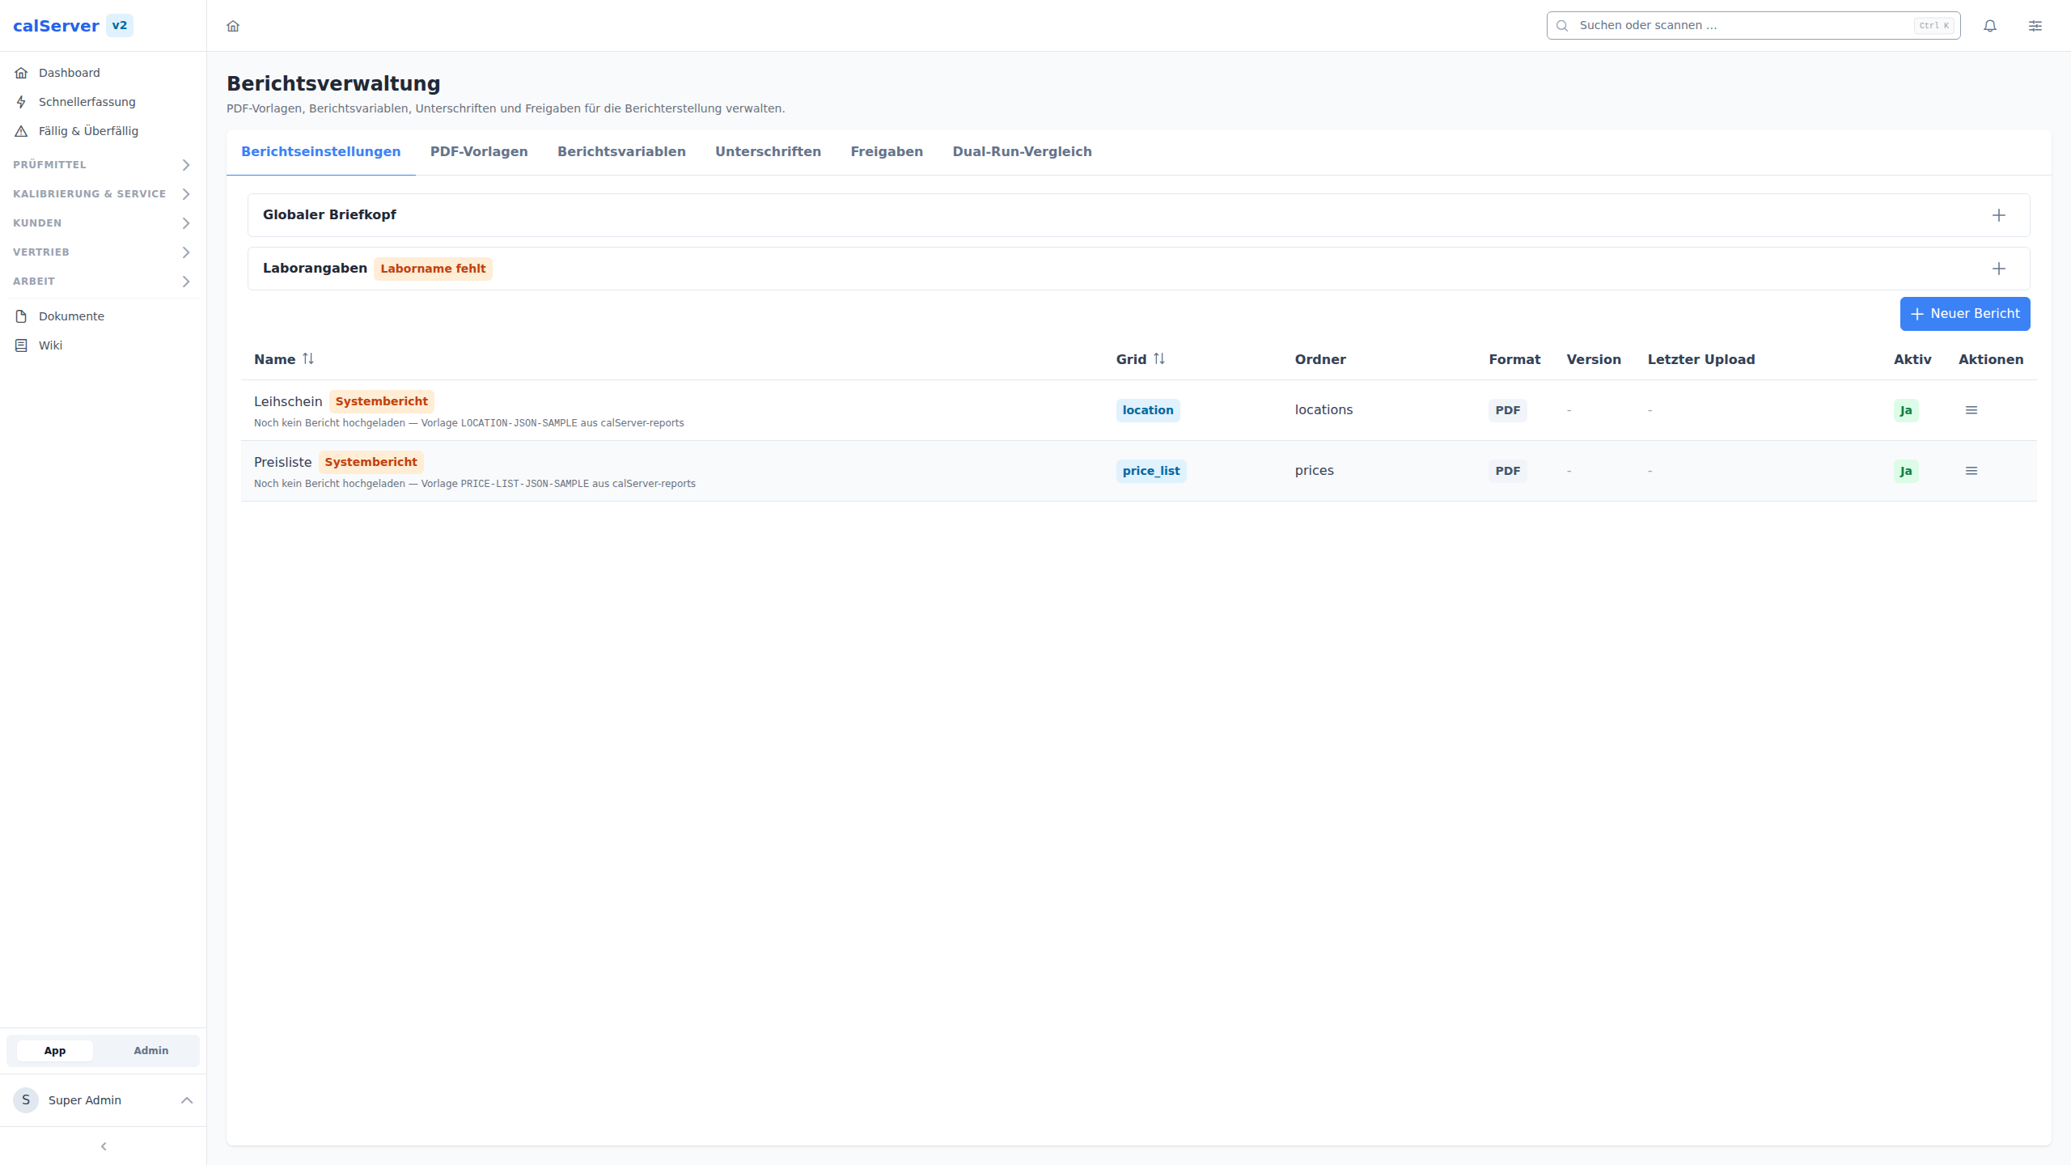Click the Preisliste report name

point(282,462)
